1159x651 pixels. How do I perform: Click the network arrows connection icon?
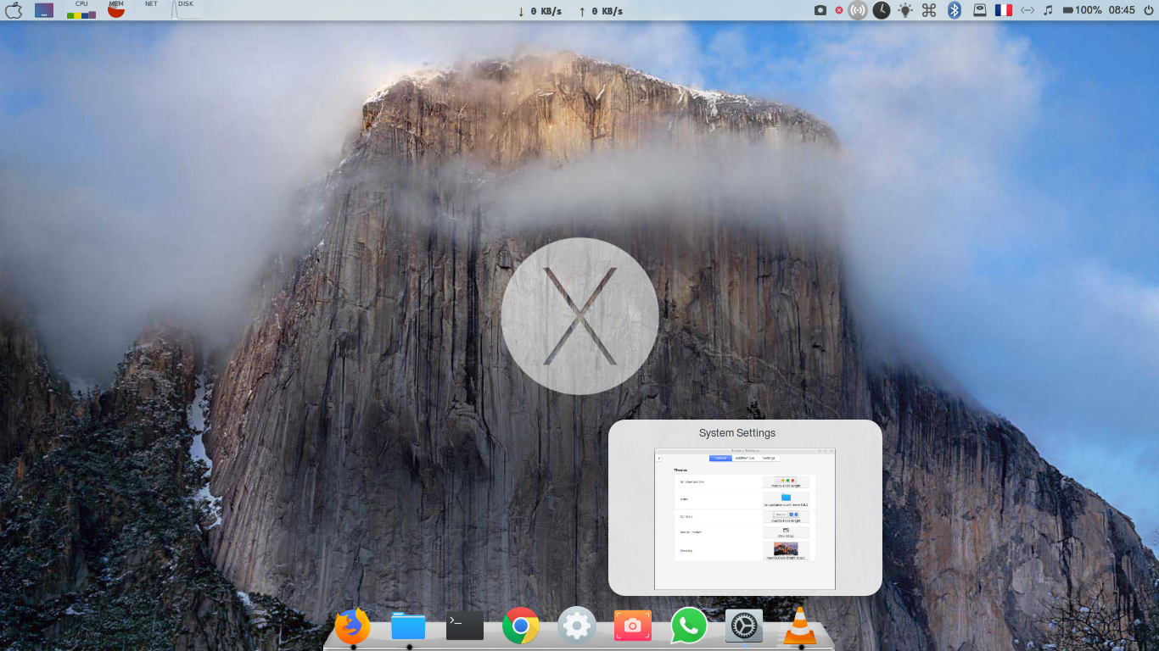click(1027, 10)
